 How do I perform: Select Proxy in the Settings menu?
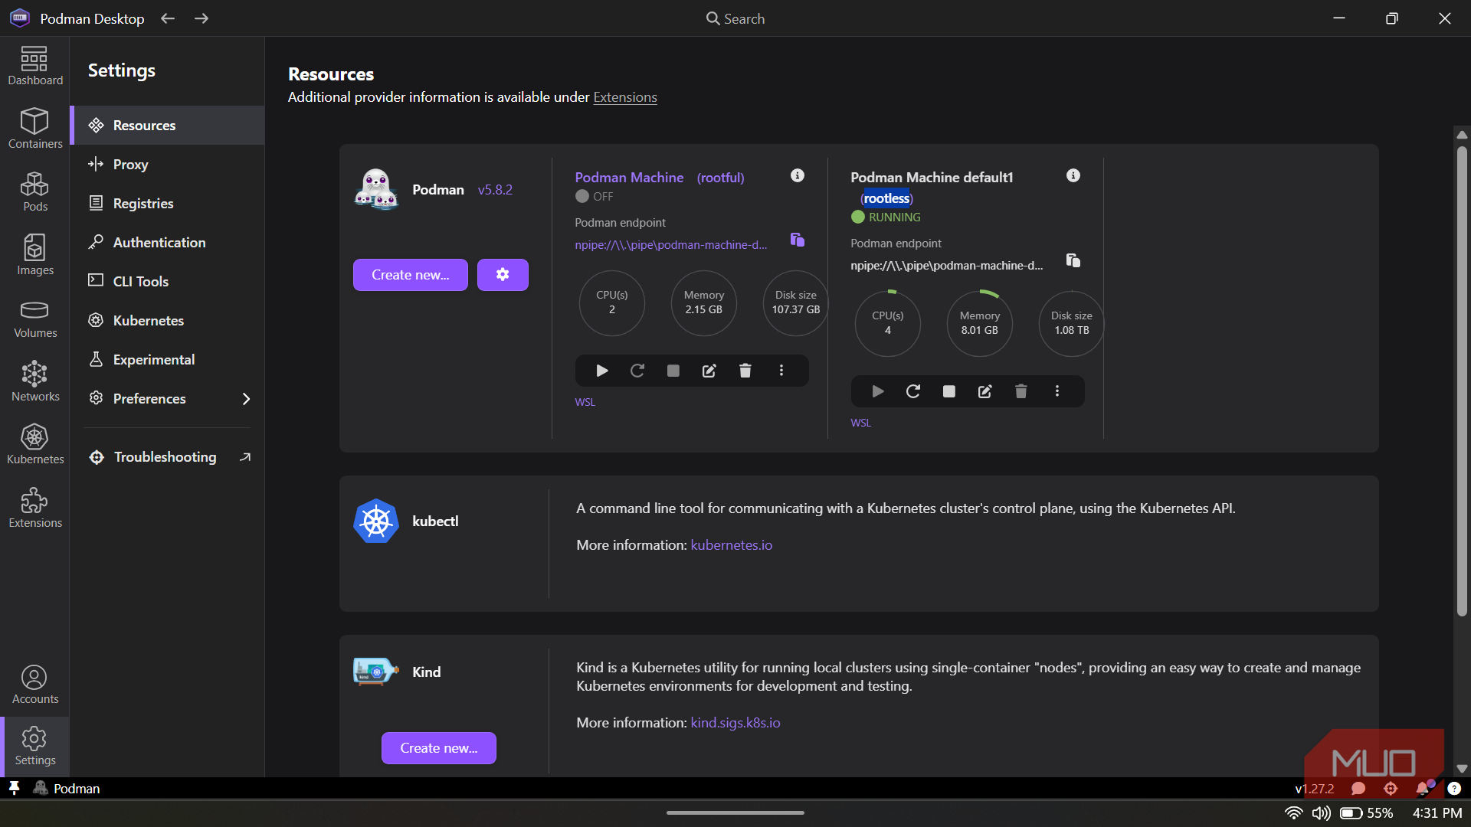point(167,164)
